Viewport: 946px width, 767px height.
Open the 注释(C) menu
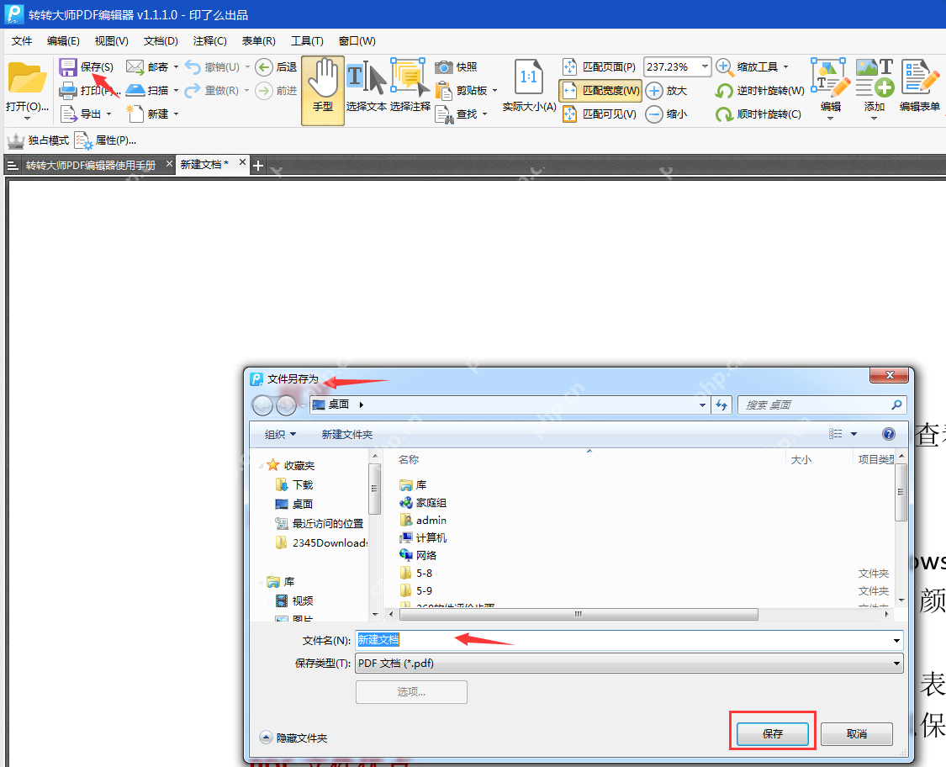210,41
